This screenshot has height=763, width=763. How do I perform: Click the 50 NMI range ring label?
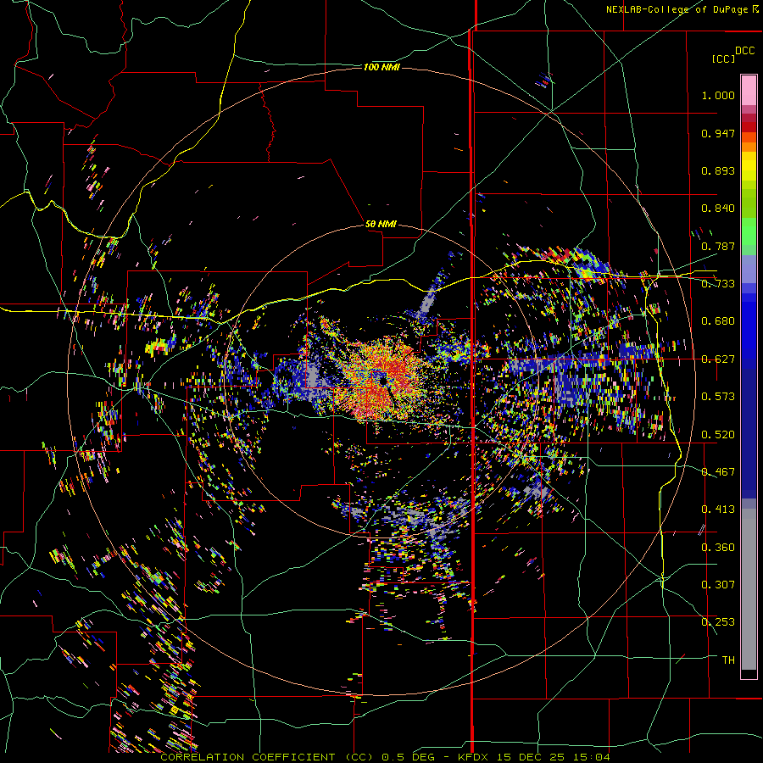tap(381, 225)
